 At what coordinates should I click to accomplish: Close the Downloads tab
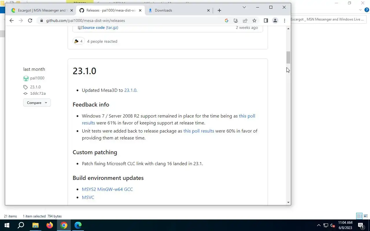208,10
